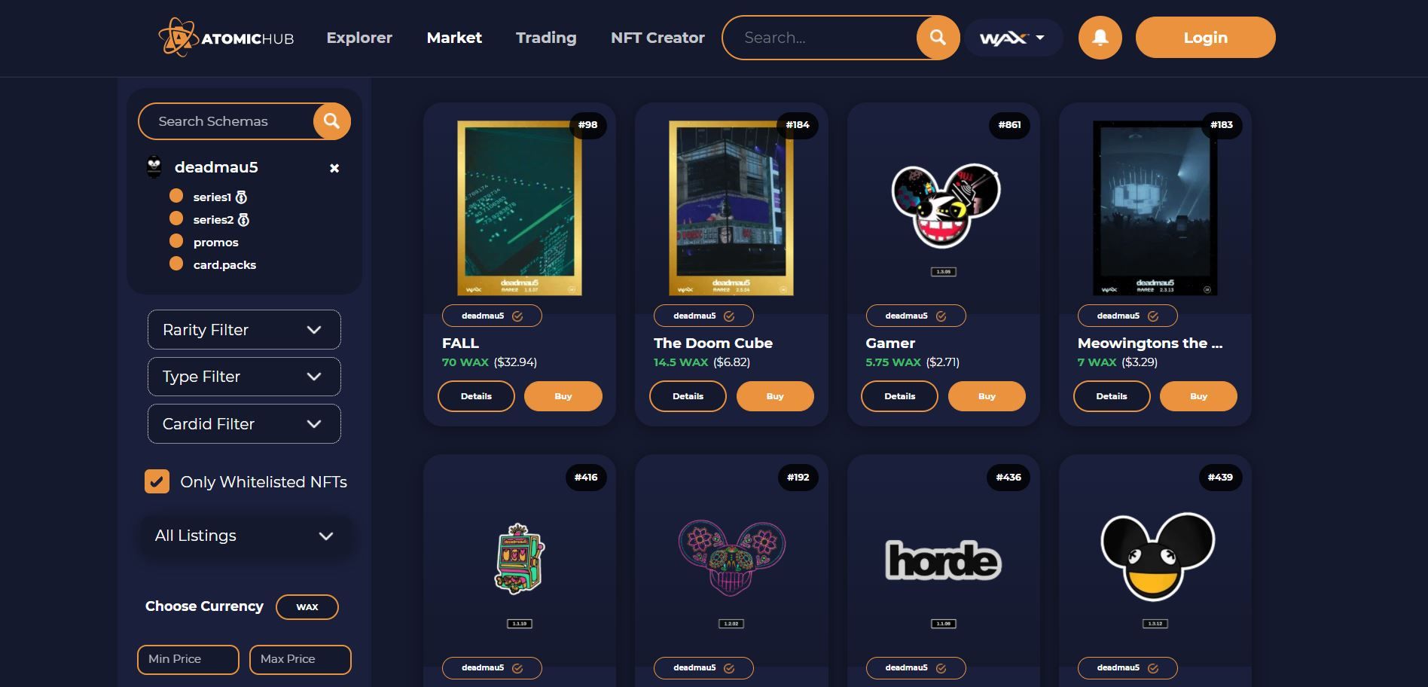1428x687 pixels.
Task: Select the card.packs schema radio
Action: [x=176, y=264]
